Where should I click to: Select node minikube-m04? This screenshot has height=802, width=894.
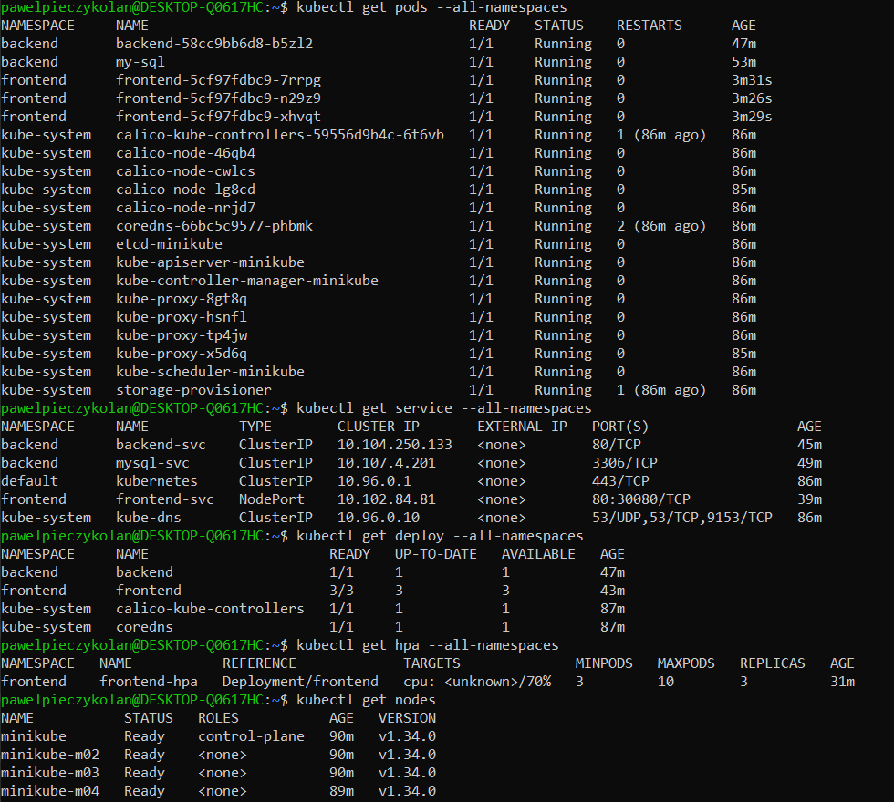pos(50,791)
